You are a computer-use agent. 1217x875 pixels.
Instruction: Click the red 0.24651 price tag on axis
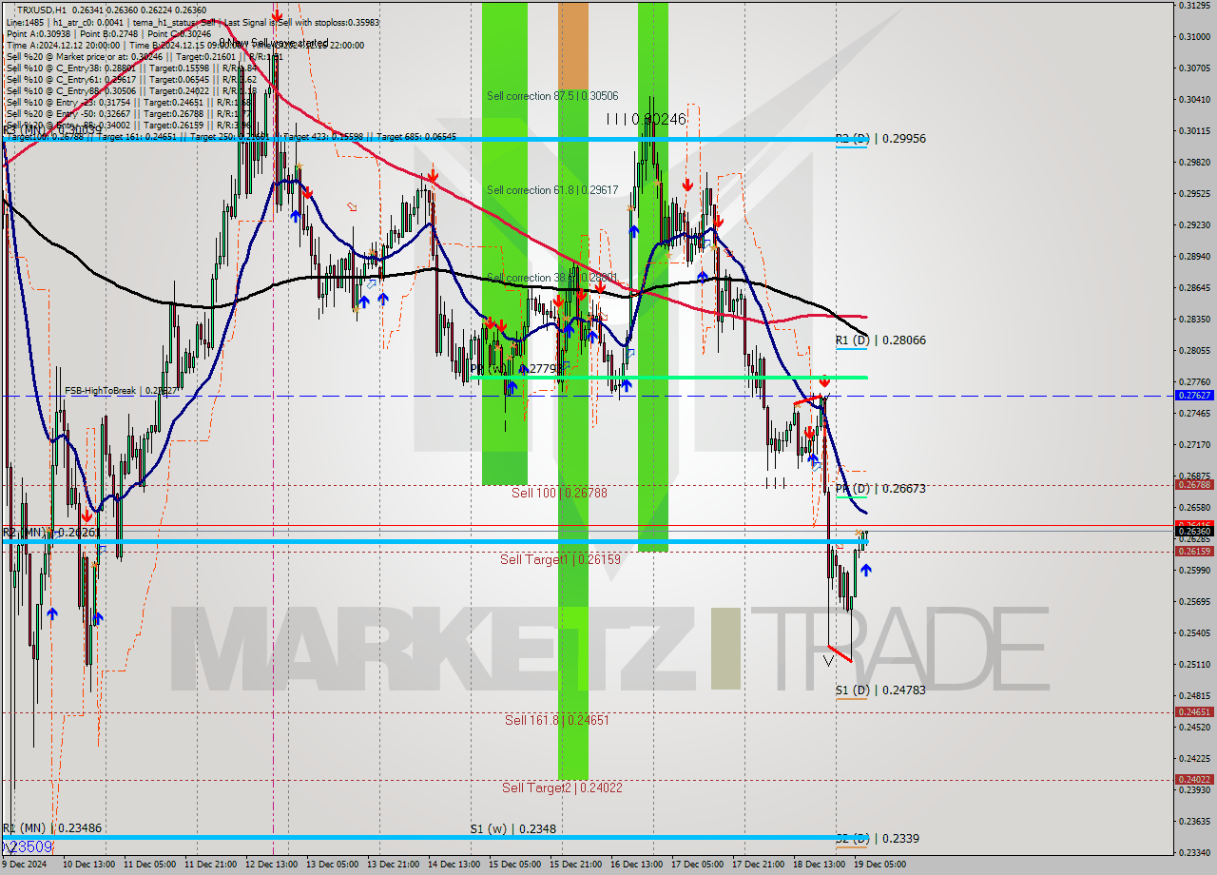point(1194,712)
